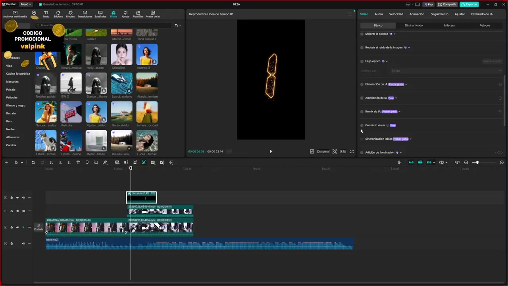The width and height of the screenshot is (508, 286).
Task: Click the Portada cover edit button
Action: pyautogui.click(x=38, y=227)
